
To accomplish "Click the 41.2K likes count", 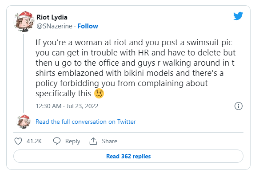I will (x=34, y=142).
